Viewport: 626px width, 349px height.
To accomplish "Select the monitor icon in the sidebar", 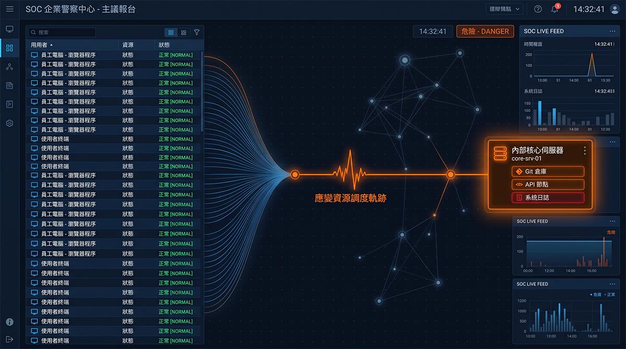I will (9, 29).
